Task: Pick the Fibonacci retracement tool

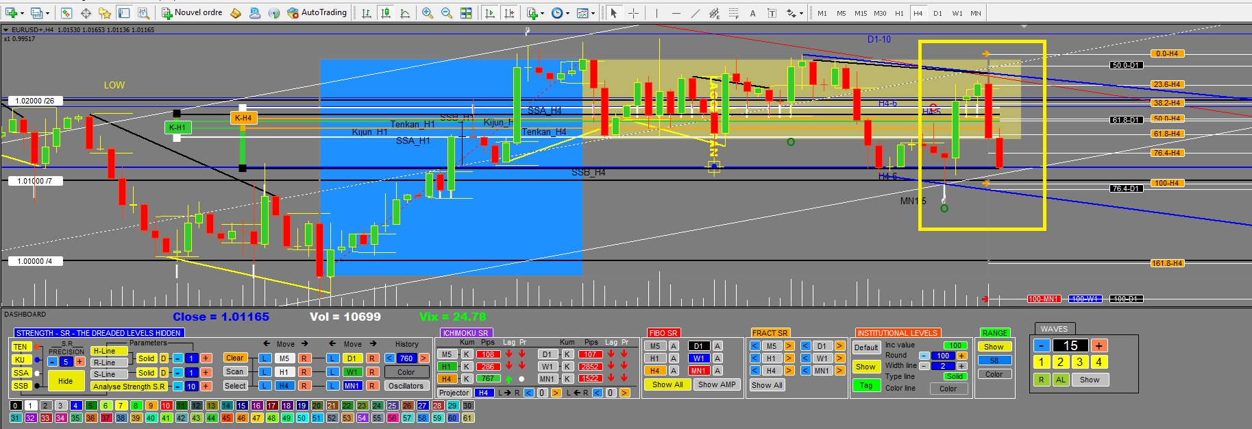Action: [734, 13]
